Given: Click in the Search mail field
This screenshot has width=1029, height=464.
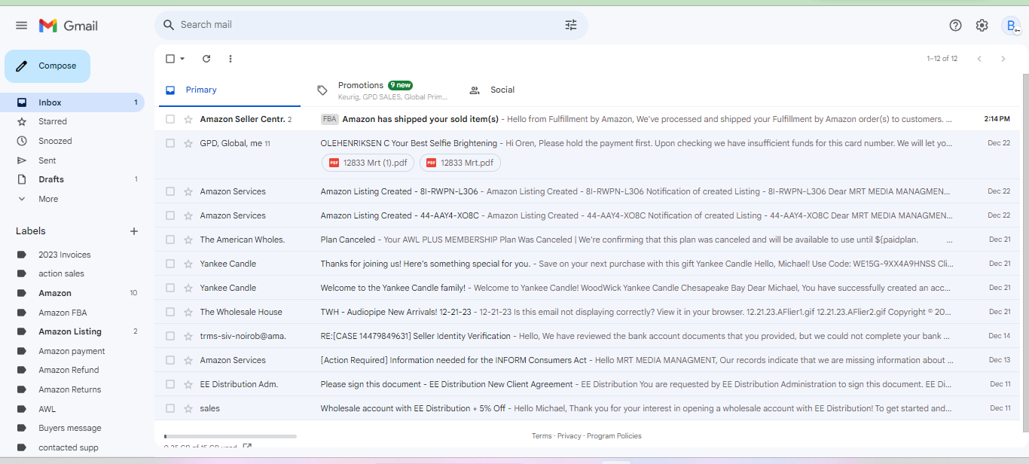Looking at the screenshot, I should click(x=369, y=25).
